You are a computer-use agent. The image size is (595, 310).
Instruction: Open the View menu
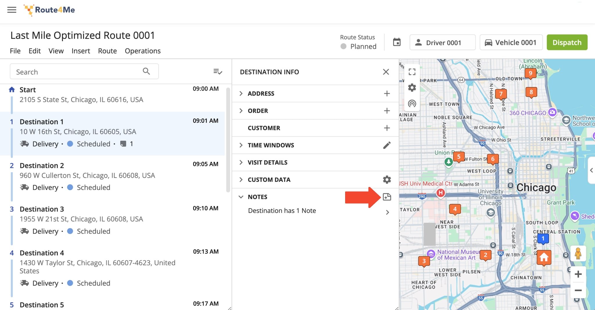56,51
